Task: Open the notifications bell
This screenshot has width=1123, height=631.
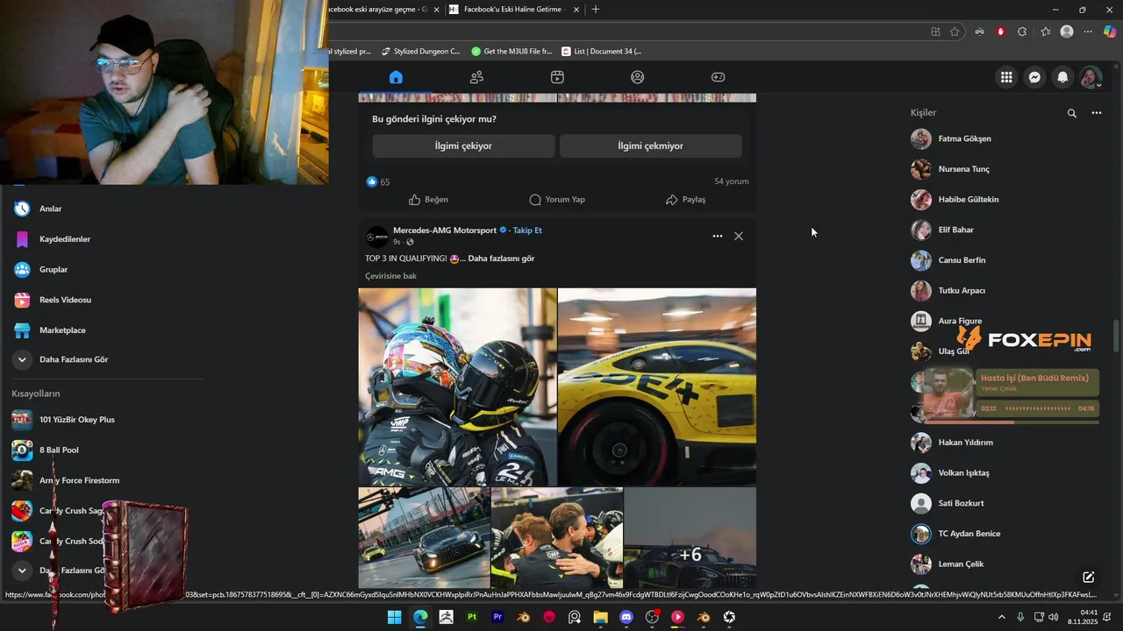Action: pyautogui.click(x=1062, y=77)
